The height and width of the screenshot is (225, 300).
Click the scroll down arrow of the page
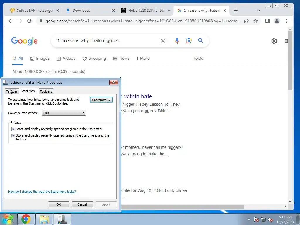coord(290,202)
